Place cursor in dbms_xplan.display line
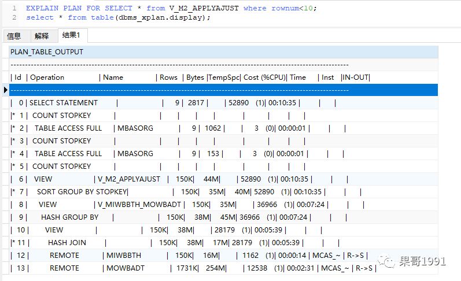This screenshot has height=281, width=461. pyautogui.click(x=118, y=17)
